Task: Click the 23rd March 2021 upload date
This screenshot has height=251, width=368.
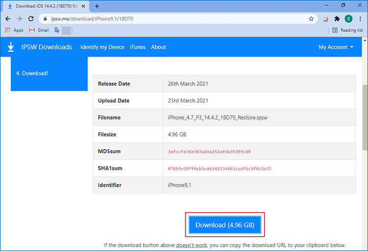Action: coord(188,101)
